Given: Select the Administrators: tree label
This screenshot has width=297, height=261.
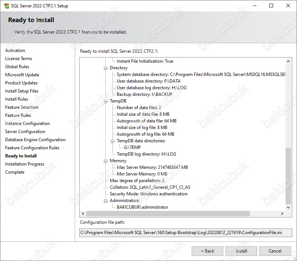Looking at the screenshot, I should pyautogui.click(x=125, y=201).
